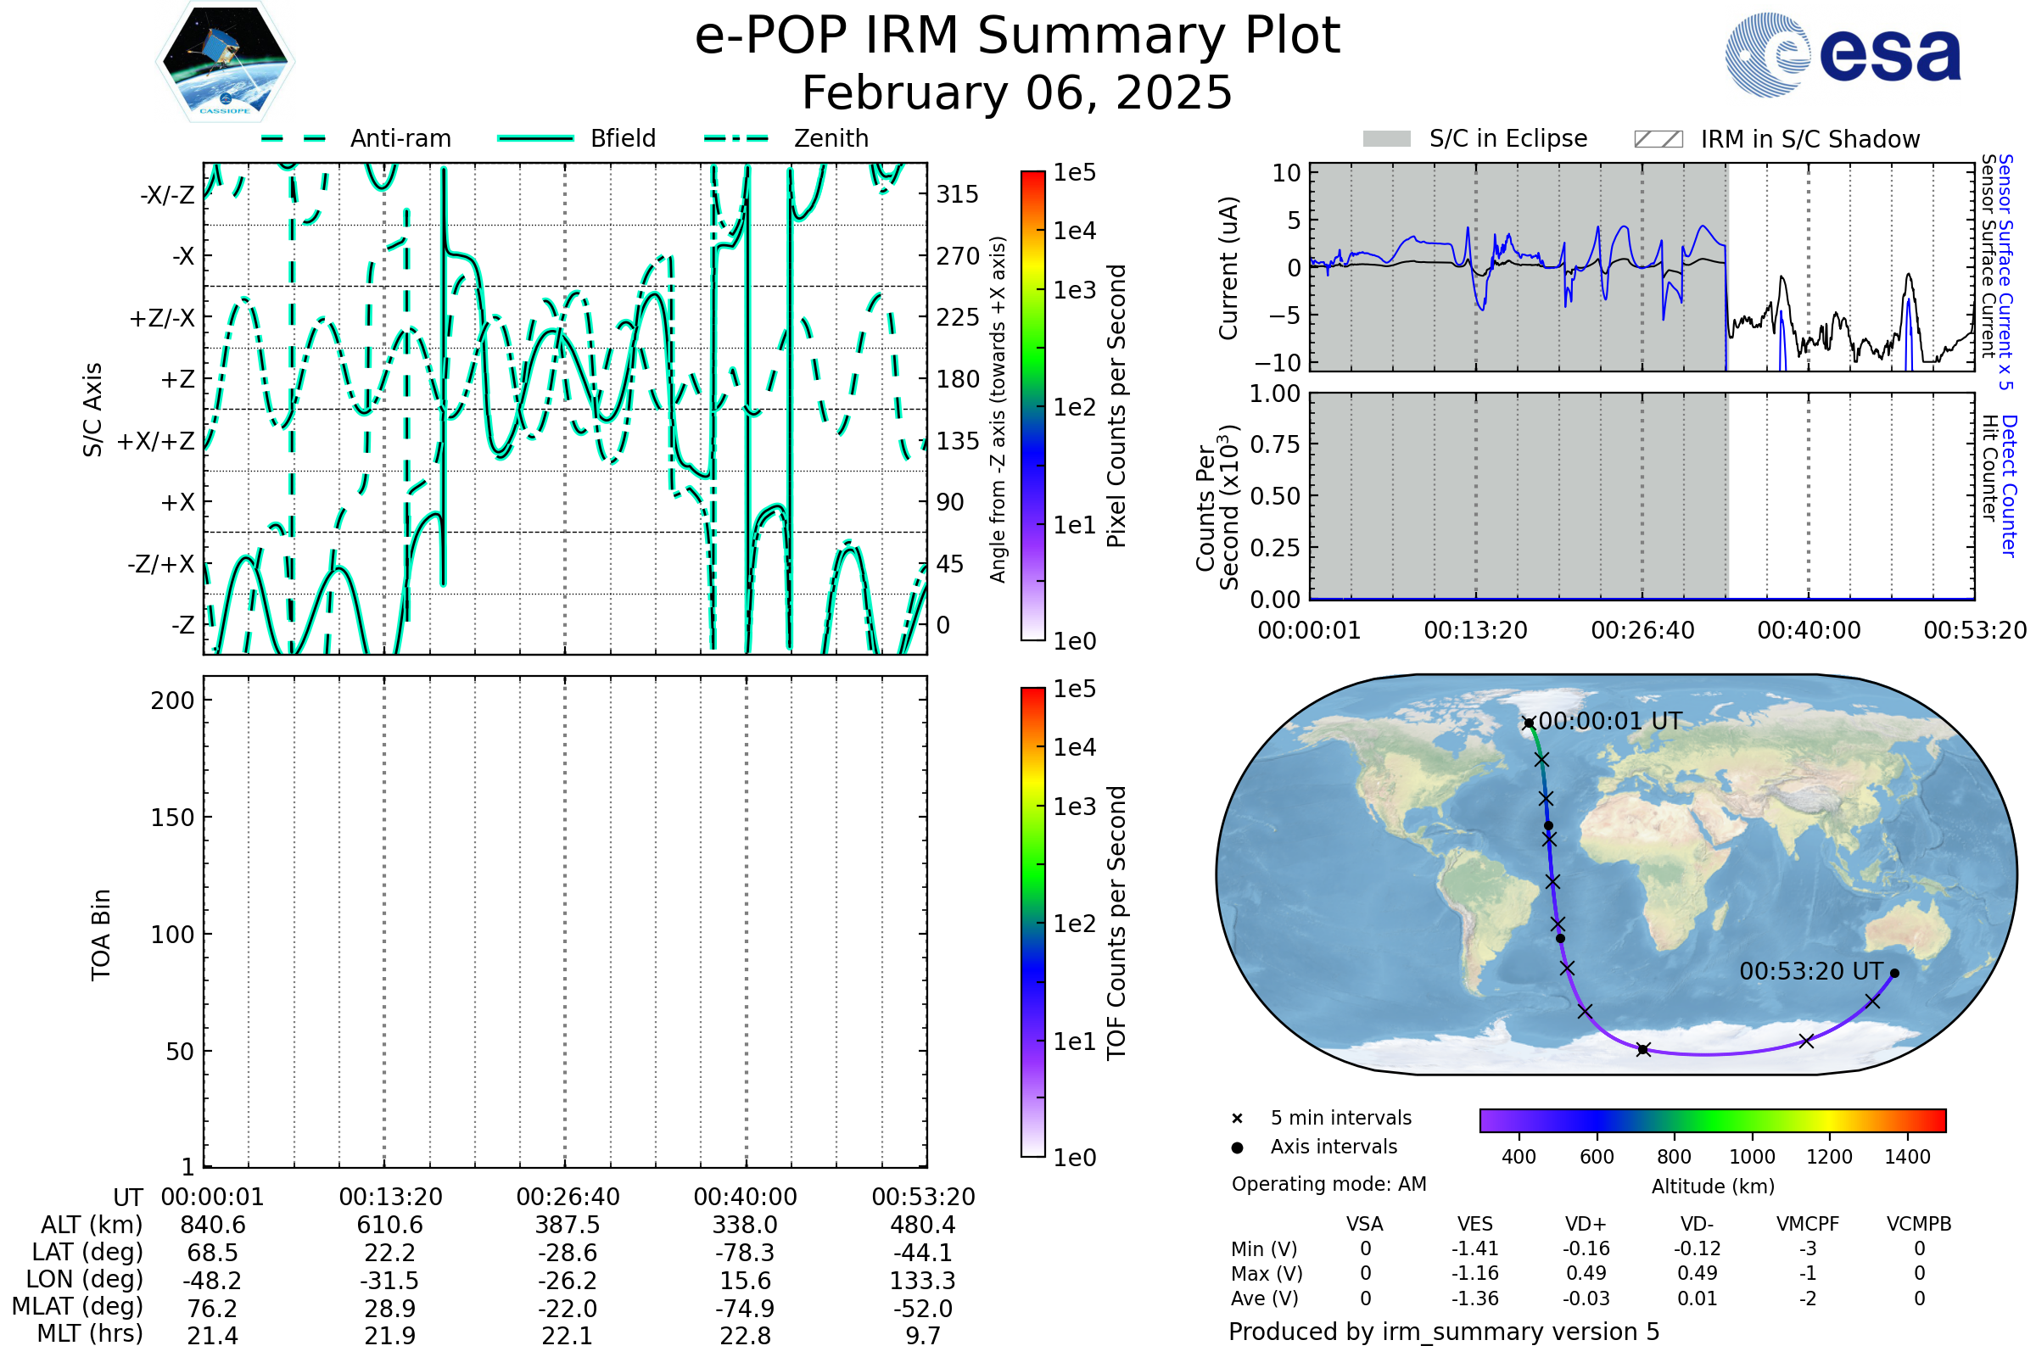Click the ESA logo

(1842, 54)
